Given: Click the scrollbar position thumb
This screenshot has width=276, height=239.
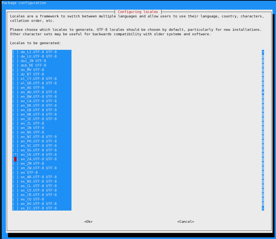Looking at the screenshot, I should click(x=263, y=92).
